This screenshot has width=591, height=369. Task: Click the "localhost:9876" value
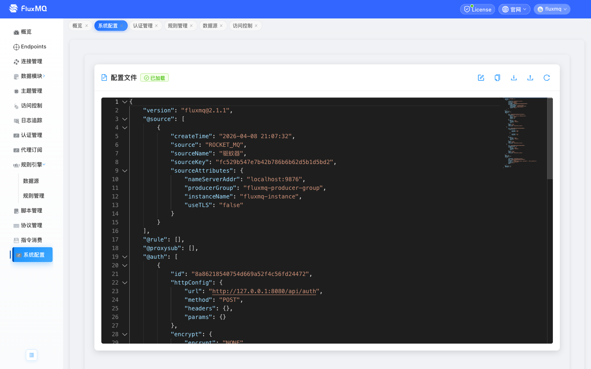coord(274,179)
